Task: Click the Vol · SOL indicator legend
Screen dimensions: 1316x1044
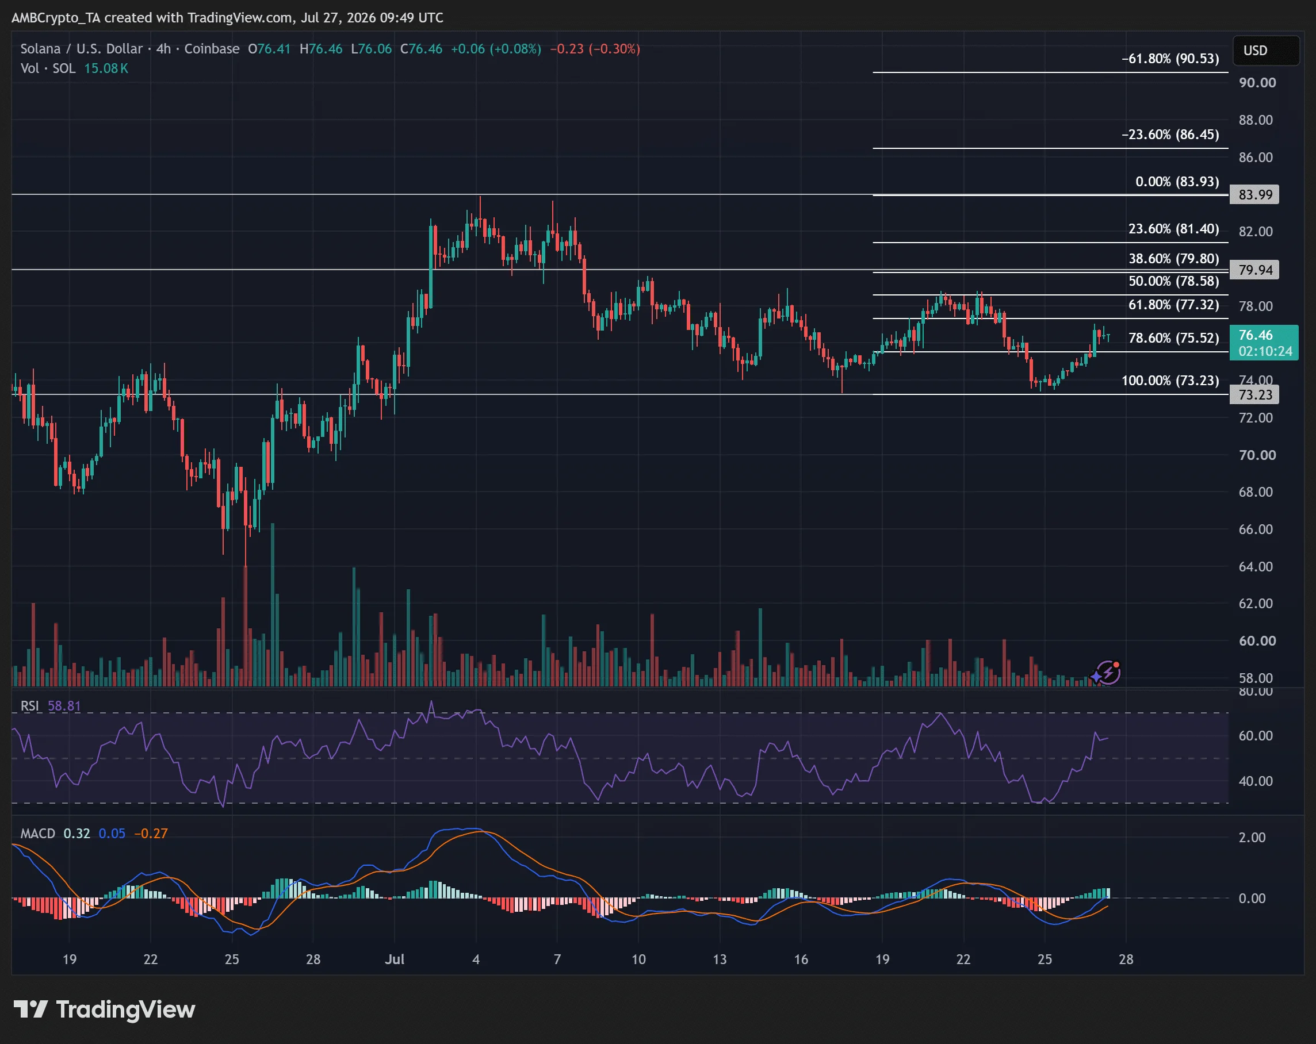Action: (x=48, y=68)
